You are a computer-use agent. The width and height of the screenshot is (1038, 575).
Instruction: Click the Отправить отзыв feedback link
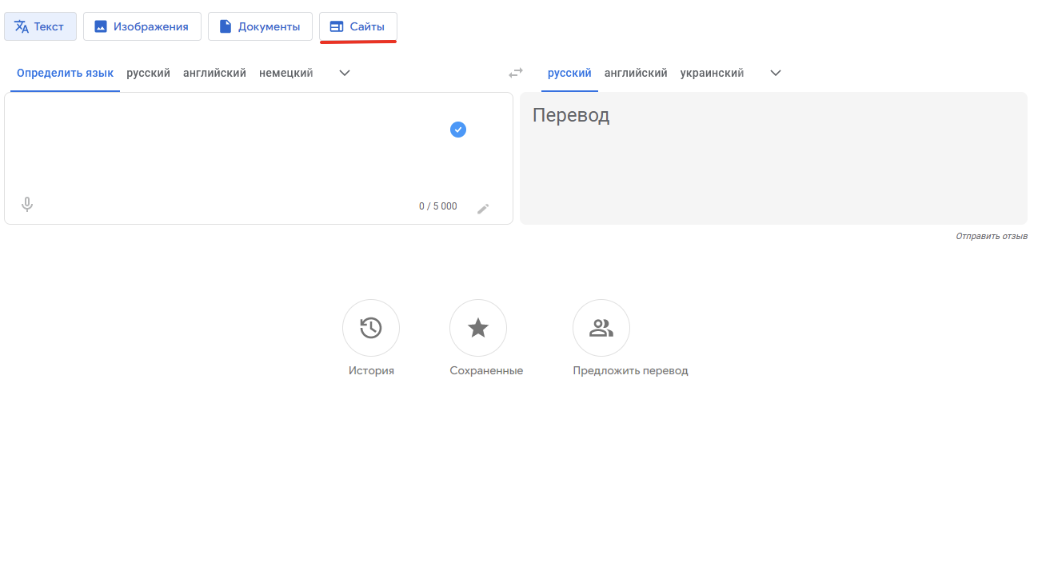click(x=992, y=237)
